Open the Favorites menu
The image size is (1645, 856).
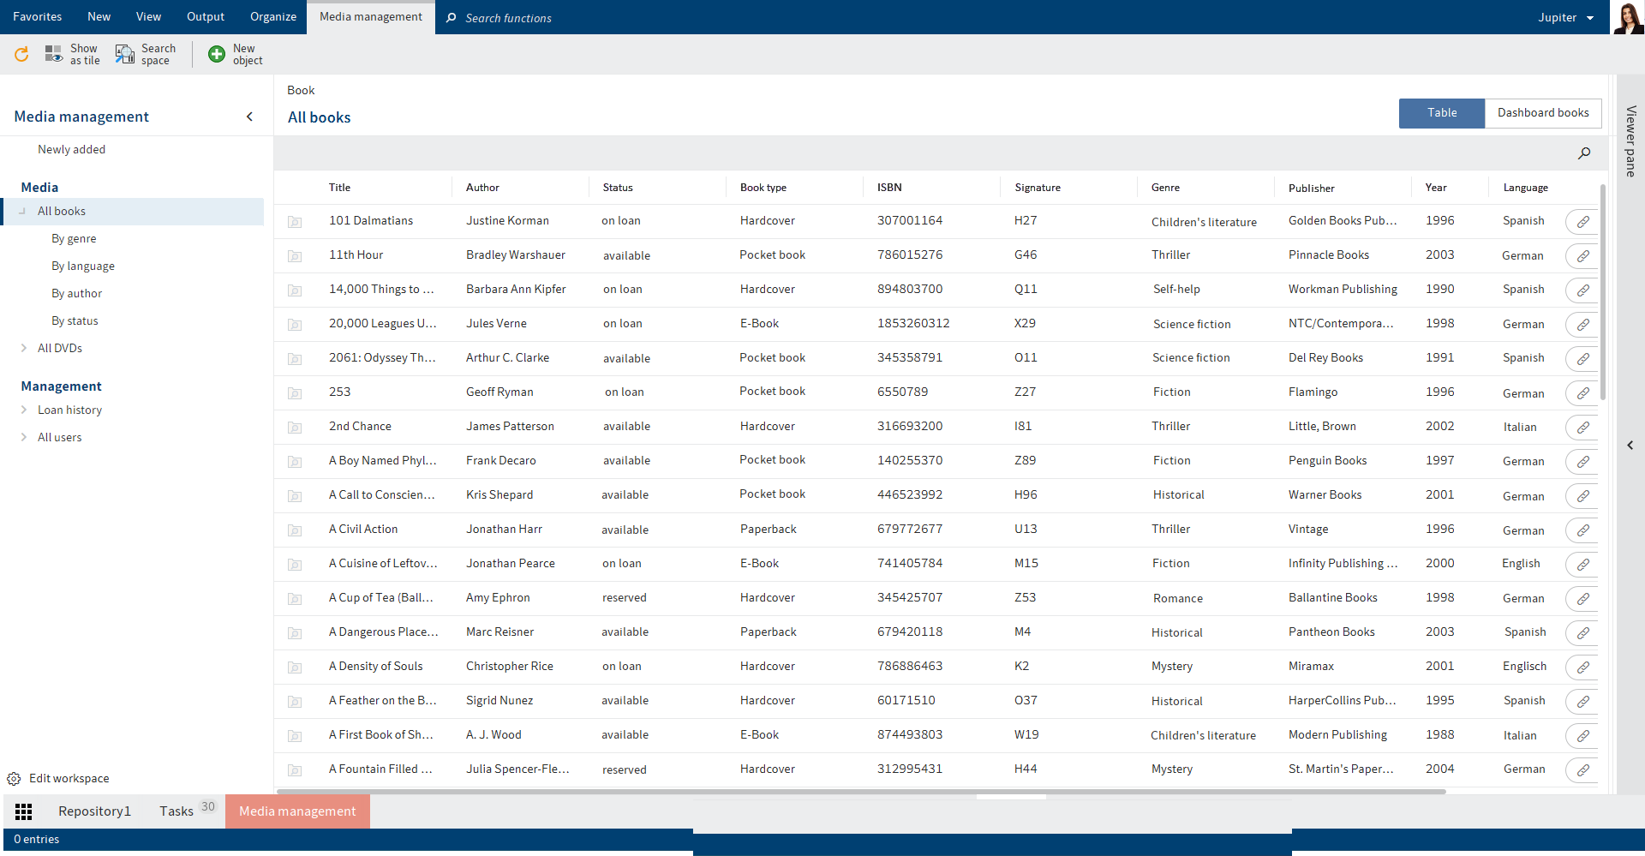[x=38, y=17]
